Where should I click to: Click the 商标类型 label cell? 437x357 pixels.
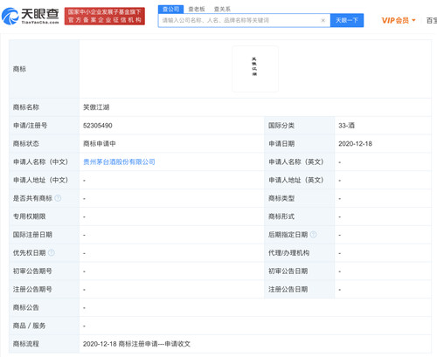pyautogui.click(x=300, y=198)
